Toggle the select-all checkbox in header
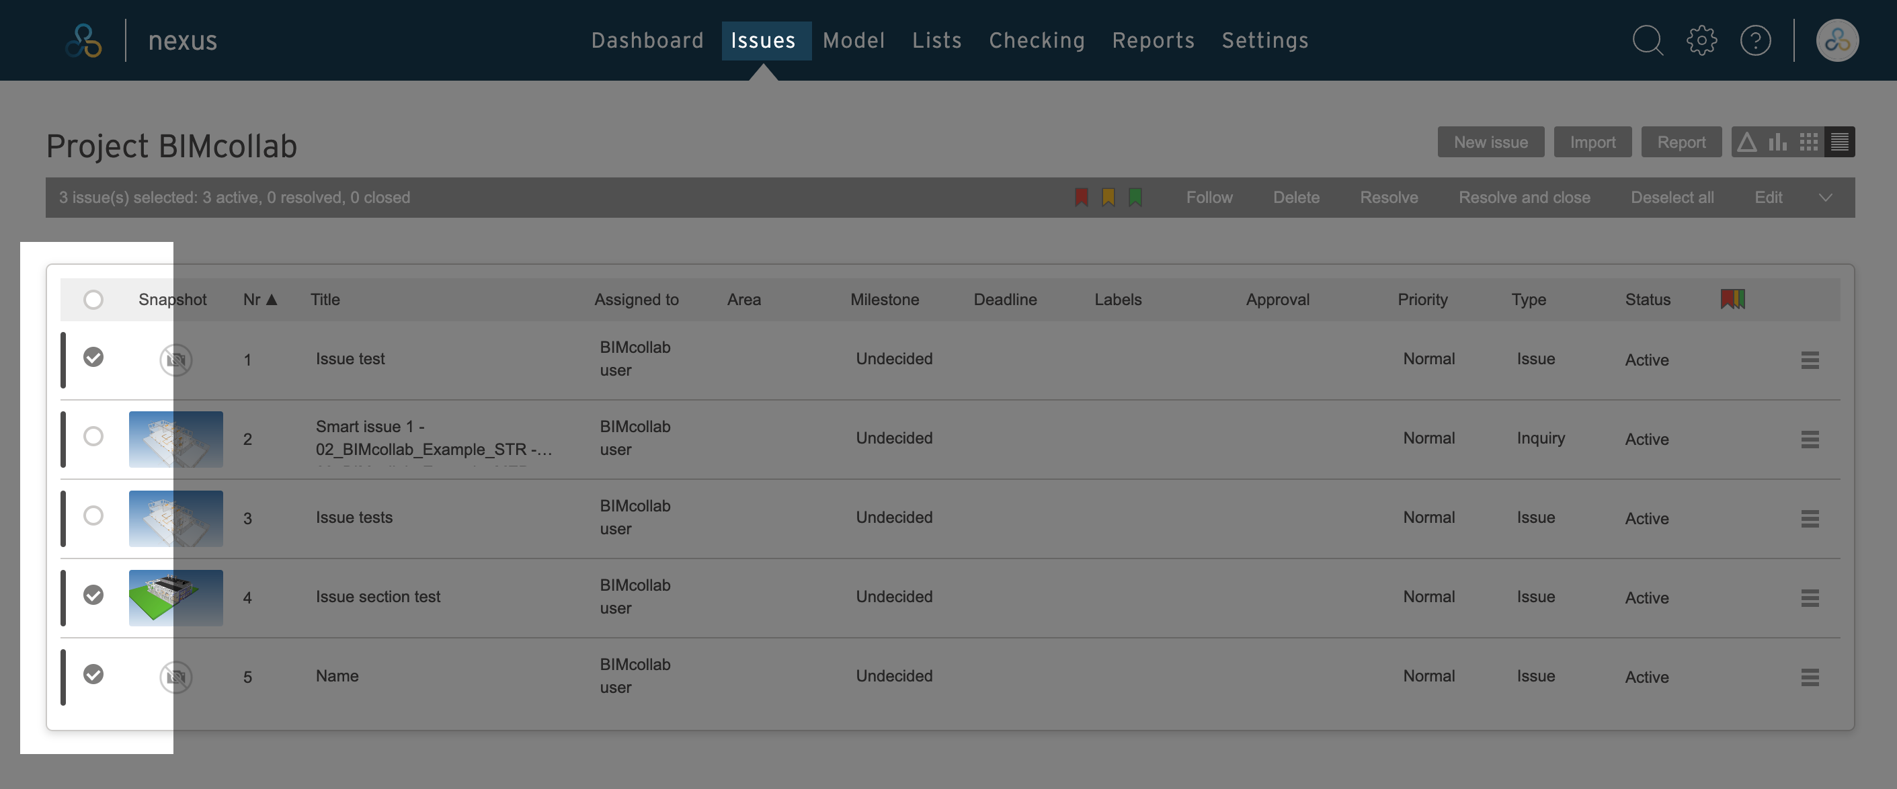 pyautogui.click(x=93, y=300)
